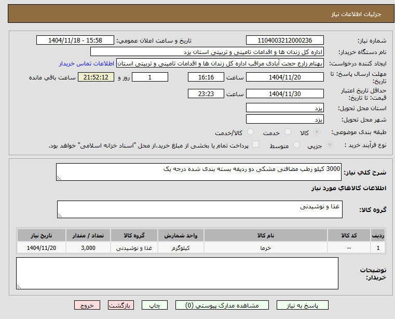Click the 3,000 quantity cell
Viewport: 395px width, 319px height.
click(88, 248)
